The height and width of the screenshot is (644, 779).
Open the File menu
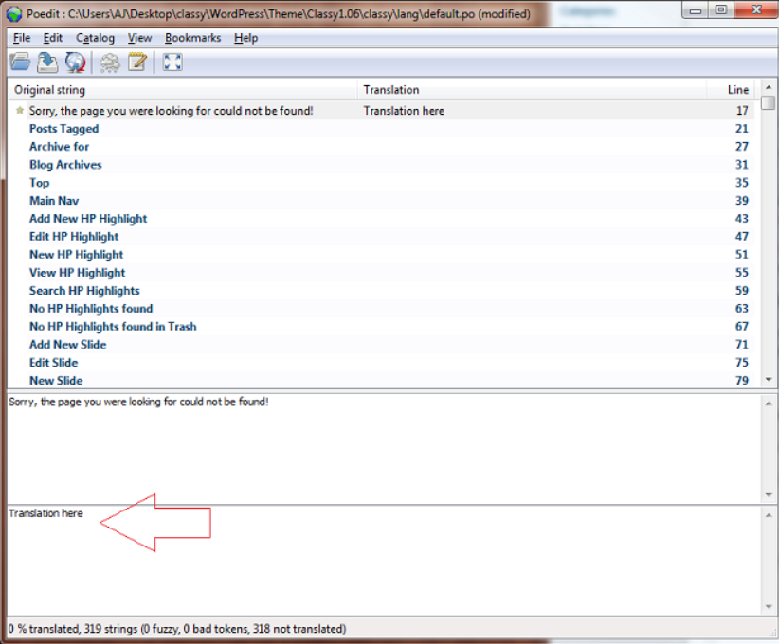coord(22,38)
